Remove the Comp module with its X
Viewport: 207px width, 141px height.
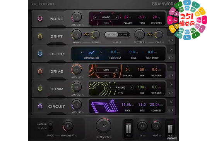171,85
